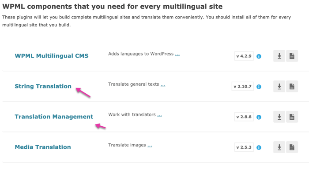Expand 'Translate images' description
The height and width of the screenshot is (172, 309).
(150, 146)
